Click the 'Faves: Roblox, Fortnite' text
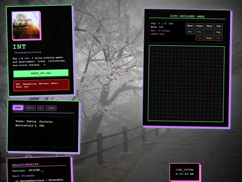 [x=35, y=121]
